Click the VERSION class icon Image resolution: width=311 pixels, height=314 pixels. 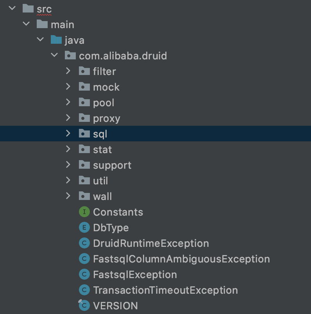coord(84,305)
